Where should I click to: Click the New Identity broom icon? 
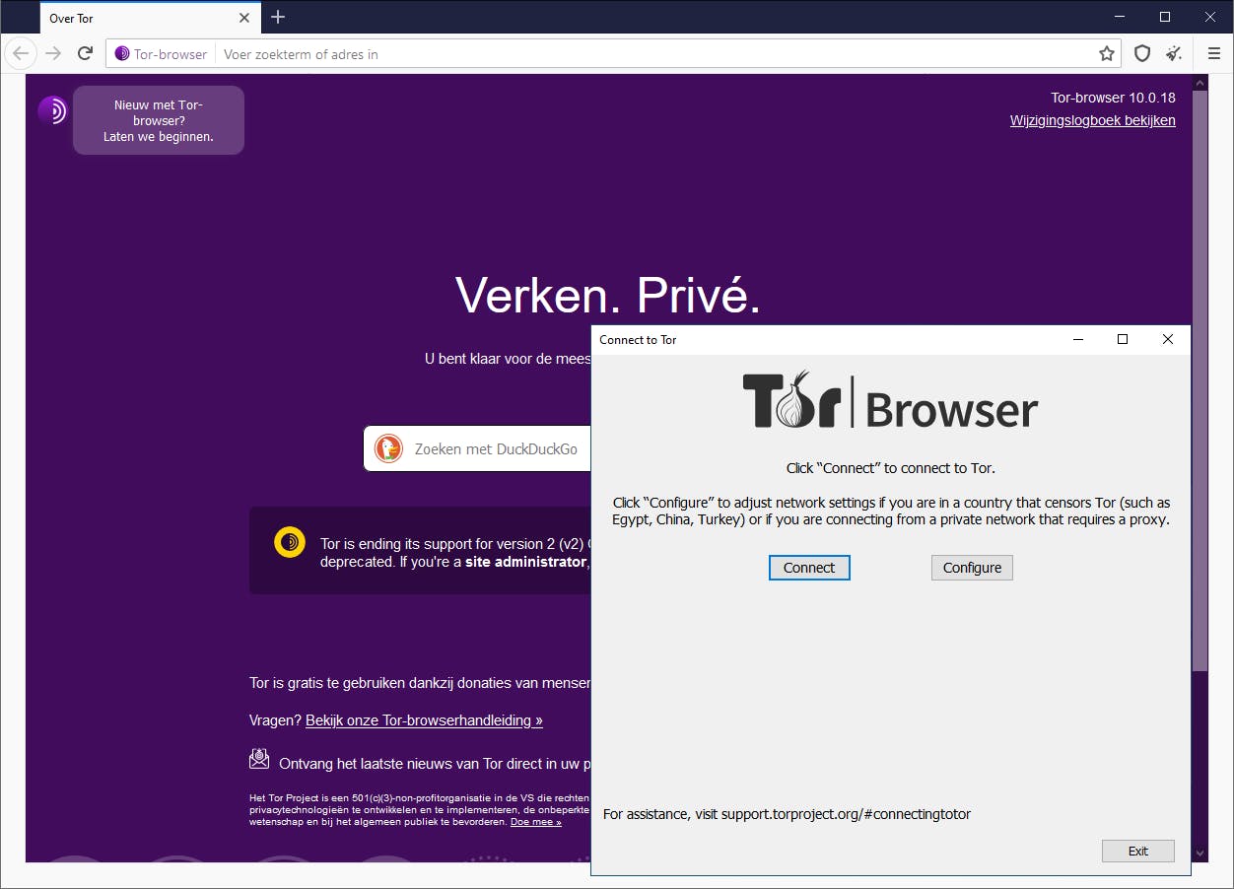(x=1174, y=54)
